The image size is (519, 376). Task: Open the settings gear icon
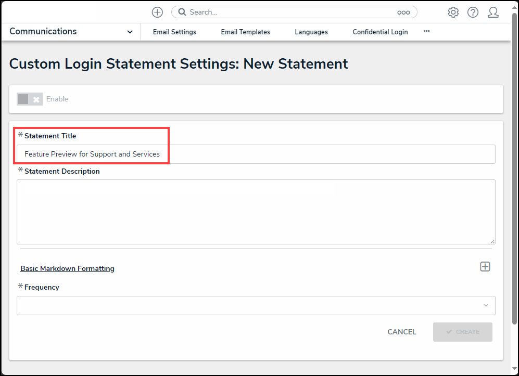click(x=453, y=12)
